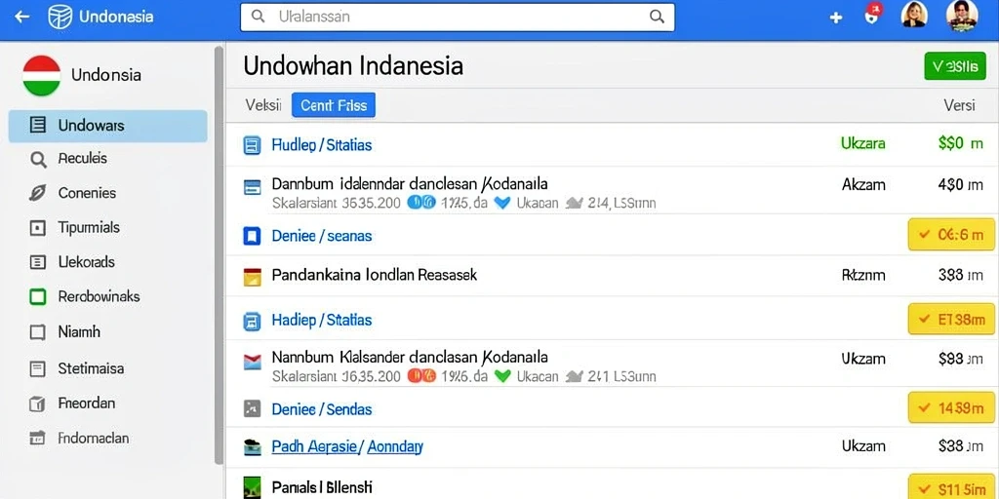Toggle the yellow ET38m check badge

click(x=951, y=320)
